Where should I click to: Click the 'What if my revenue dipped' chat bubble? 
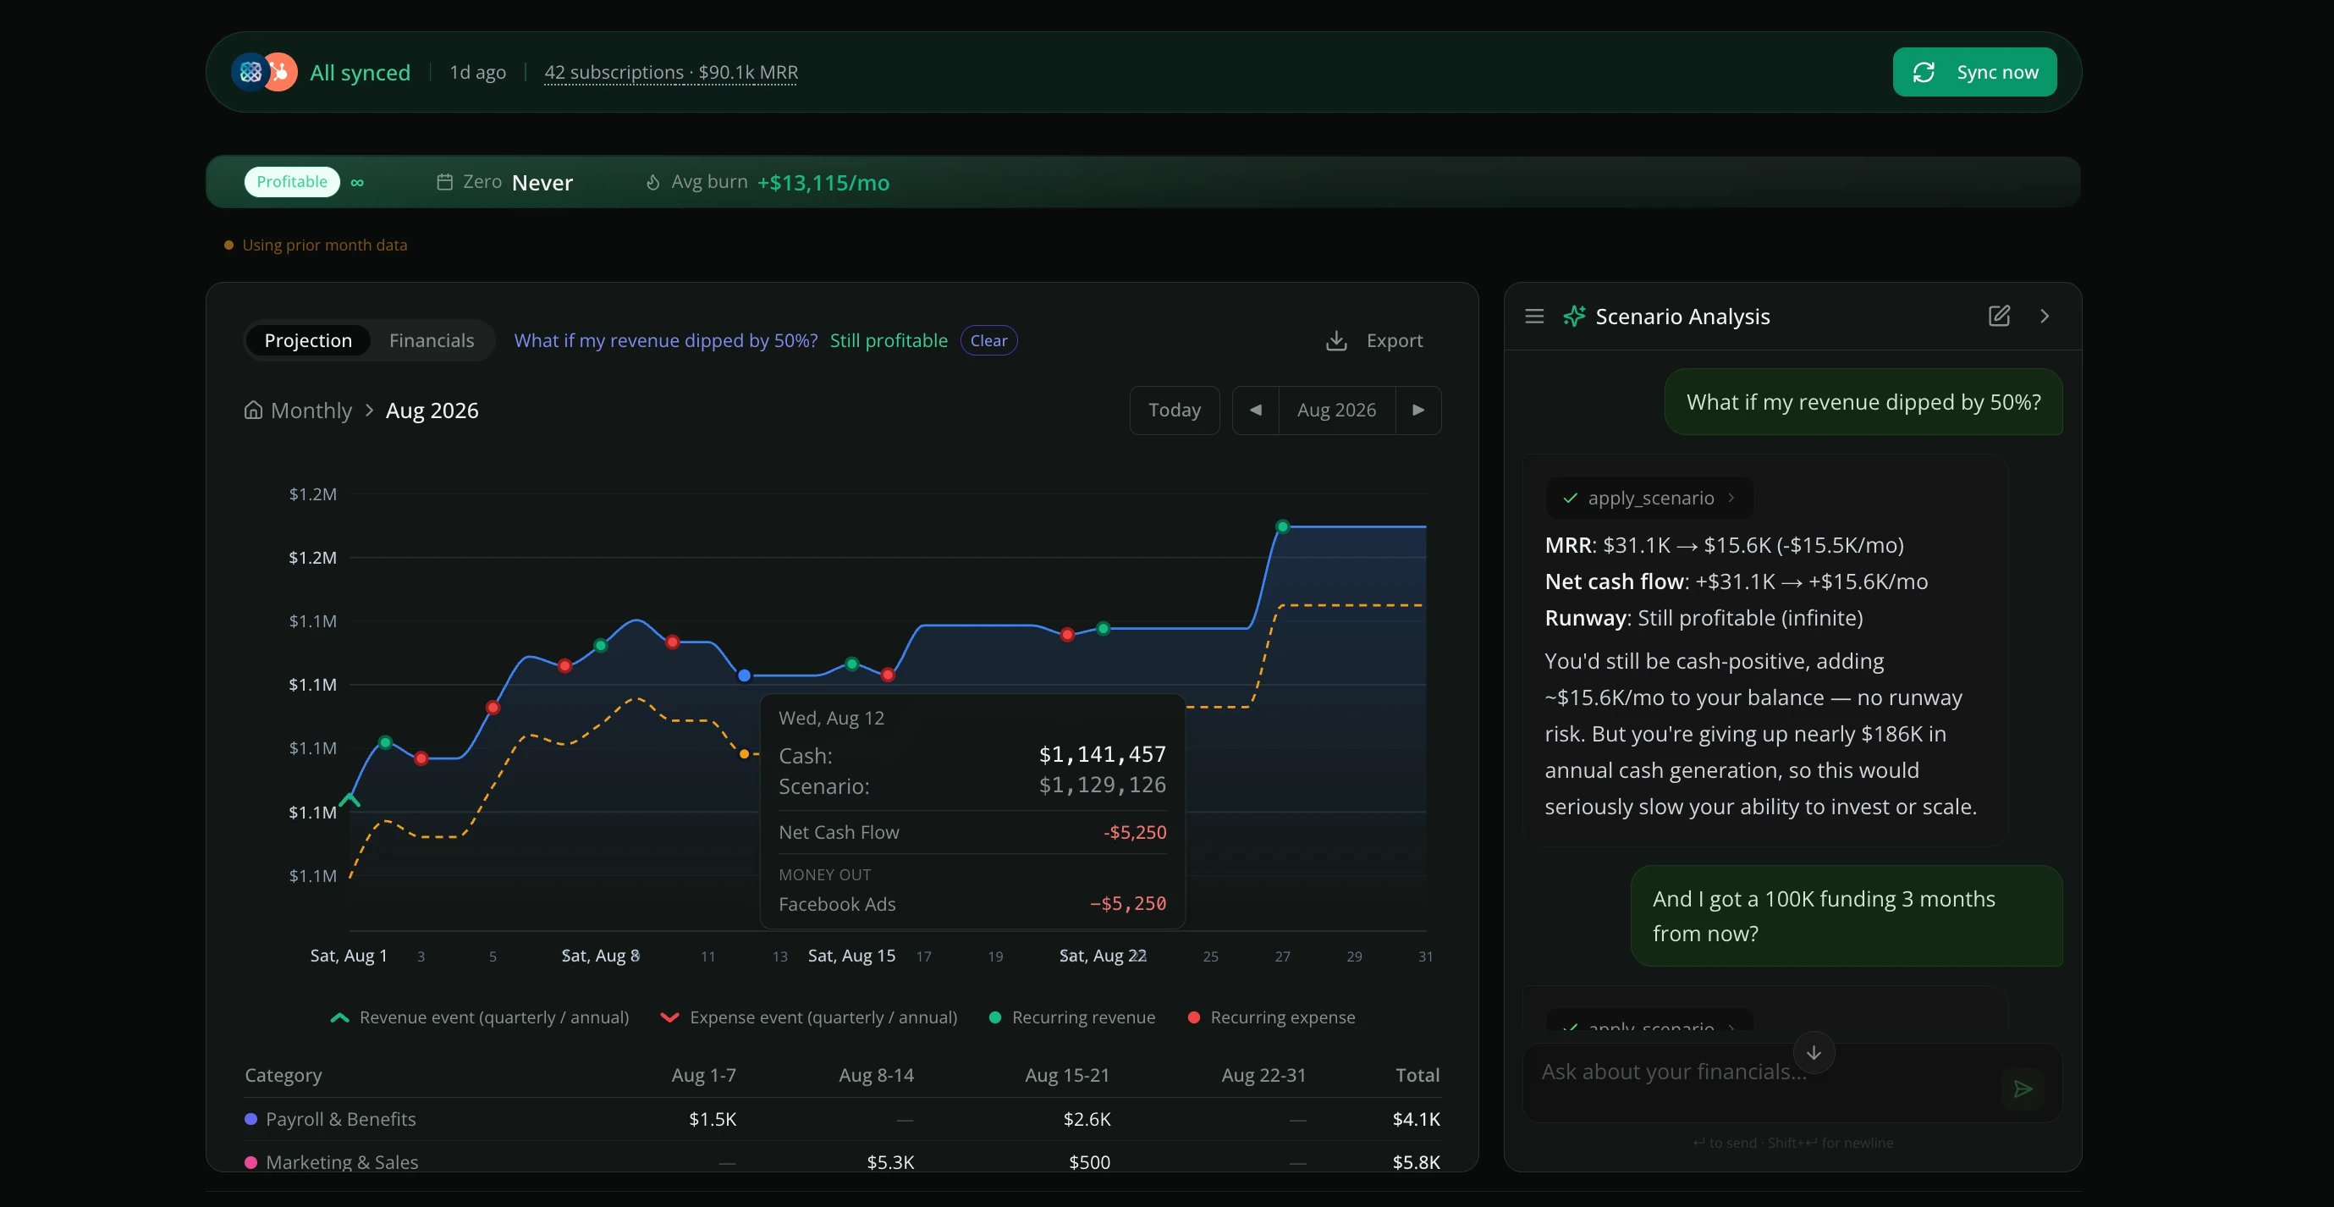pyautogui.click(x=1863, y=401)
